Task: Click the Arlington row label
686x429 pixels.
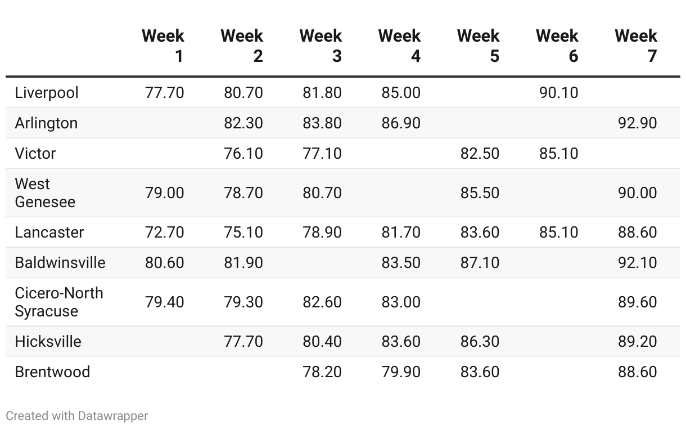Action: pos(46,123)
